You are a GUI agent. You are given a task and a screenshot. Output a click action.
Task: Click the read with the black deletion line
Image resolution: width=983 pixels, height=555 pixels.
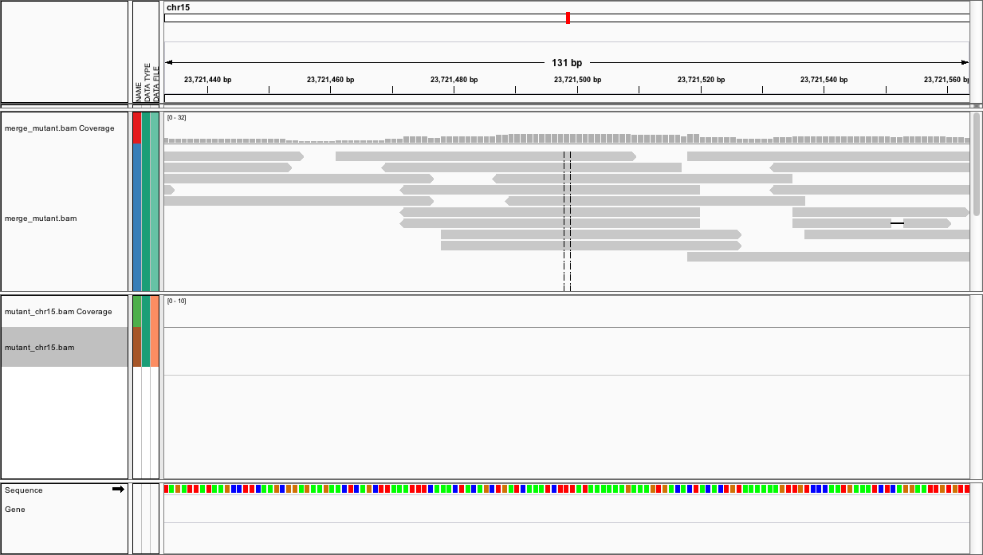coord(871,223)
